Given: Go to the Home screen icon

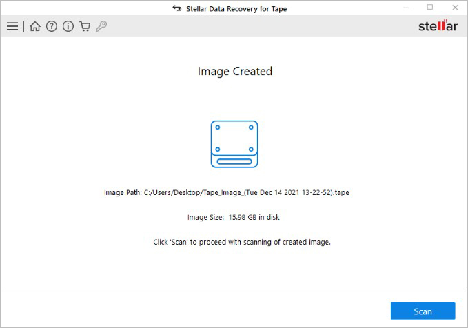Looking at the screenshot, I should pos(35,27).
